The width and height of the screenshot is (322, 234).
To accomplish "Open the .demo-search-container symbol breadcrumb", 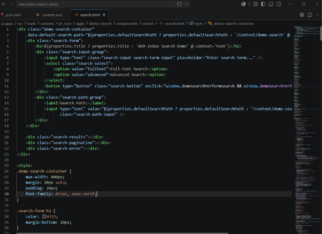I will 234,24.
